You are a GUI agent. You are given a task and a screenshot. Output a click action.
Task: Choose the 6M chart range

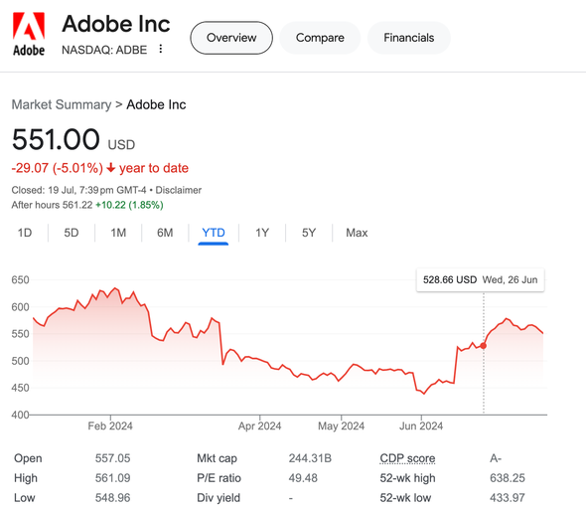point(165,233)
